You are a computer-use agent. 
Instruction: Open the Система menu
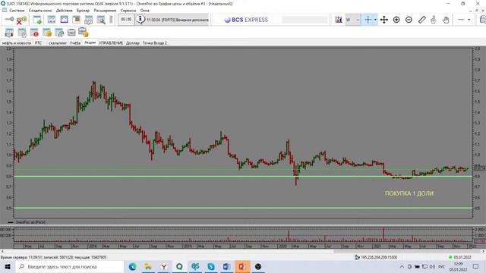point(17,11)
